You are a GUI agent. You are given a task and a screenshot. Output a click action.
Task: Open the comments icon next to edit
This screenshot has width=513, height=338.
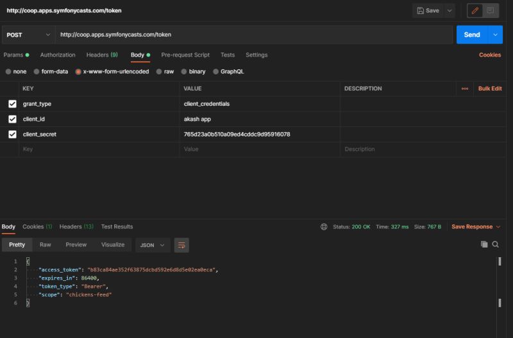491,11
